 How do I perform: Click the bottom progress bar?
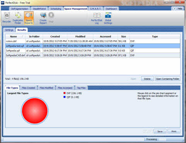click(73, 140)
